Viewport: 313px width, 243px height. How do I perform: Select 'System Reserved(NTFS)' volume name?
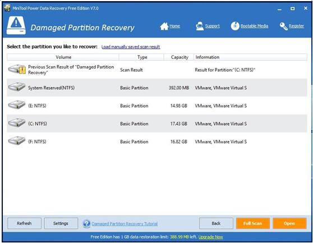(51, 88)
